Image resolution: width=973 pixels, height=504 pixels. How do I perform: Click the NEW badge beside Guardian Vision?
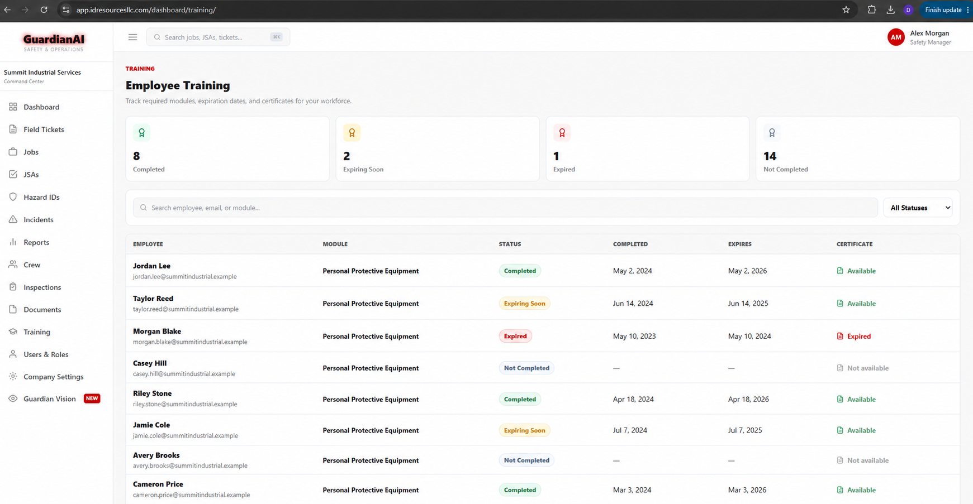click(92, 399)
